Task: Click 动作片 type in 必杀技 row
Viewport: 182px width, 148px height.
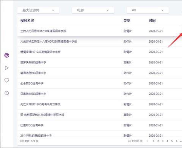Action: (127, 83)
